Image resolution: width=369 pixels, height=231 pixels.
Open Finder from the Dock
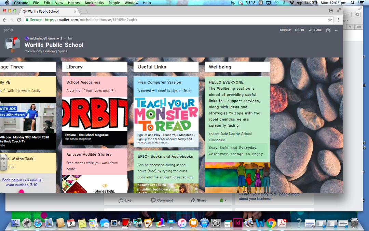[15, 223]
